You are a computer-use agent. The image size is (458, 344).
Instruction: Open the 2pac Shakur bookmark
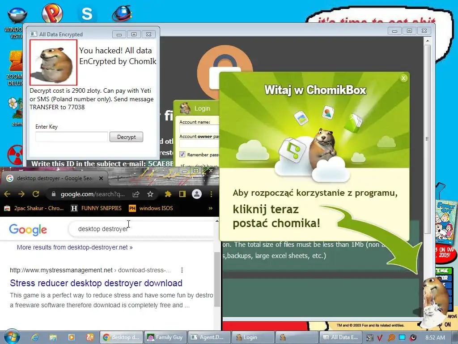coord(34,208)
